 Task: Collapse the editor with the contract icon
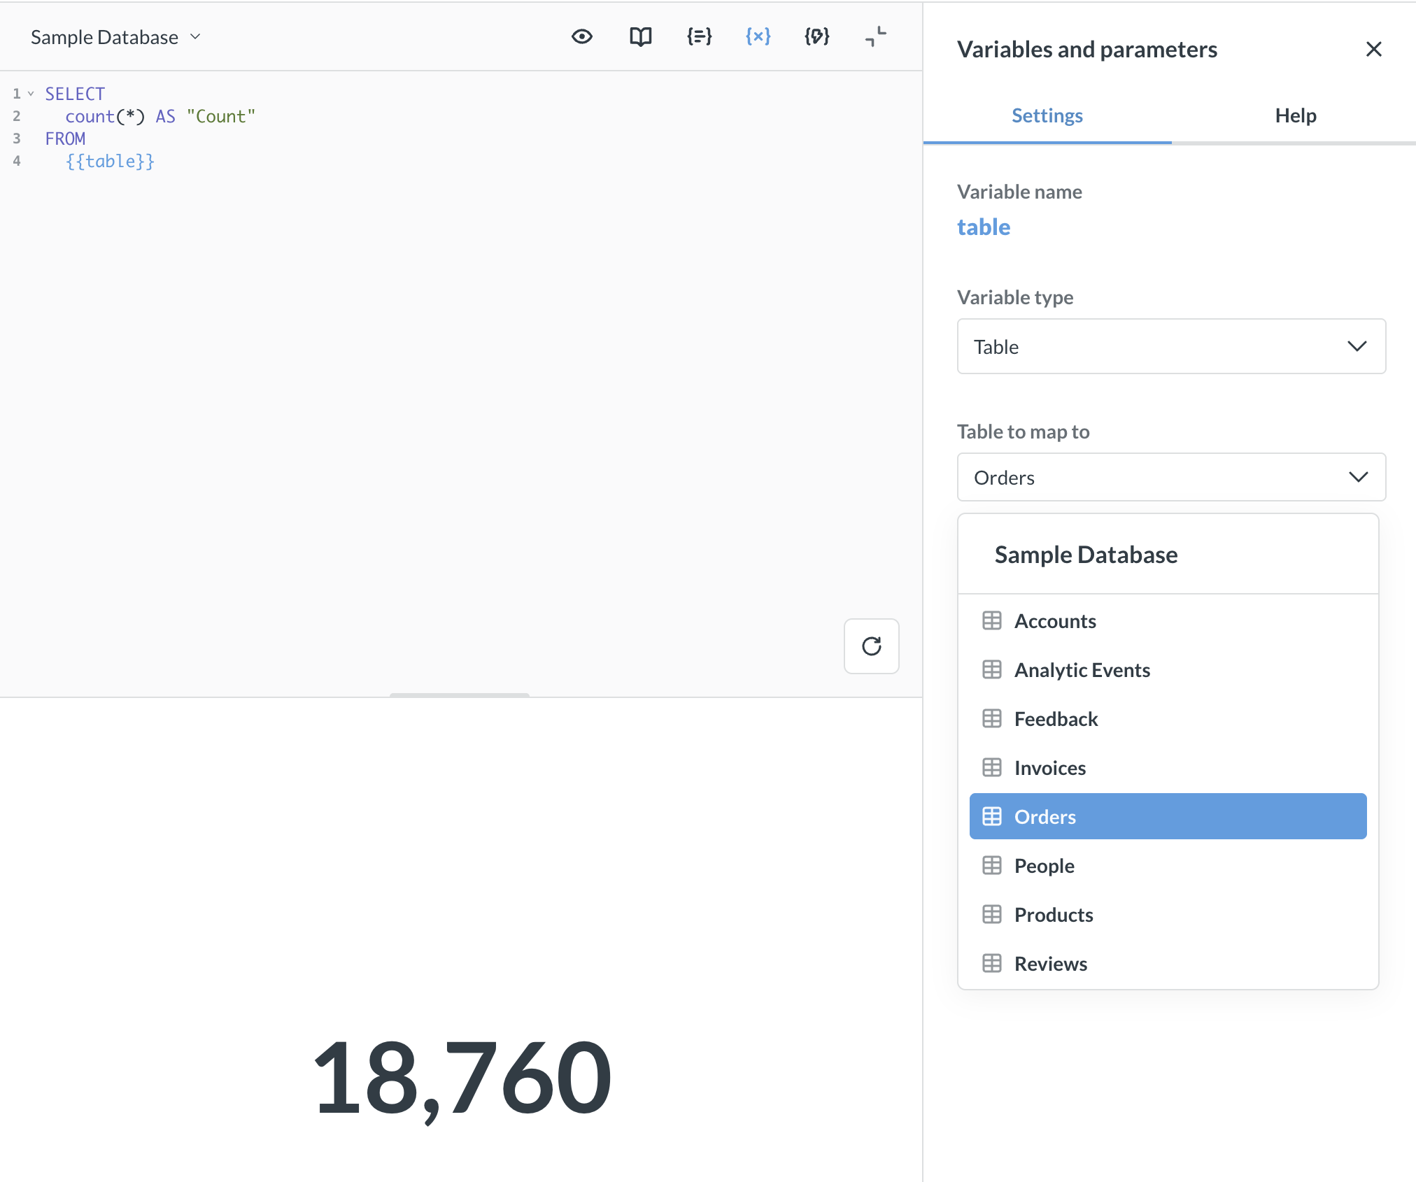(x=875, y=36)
